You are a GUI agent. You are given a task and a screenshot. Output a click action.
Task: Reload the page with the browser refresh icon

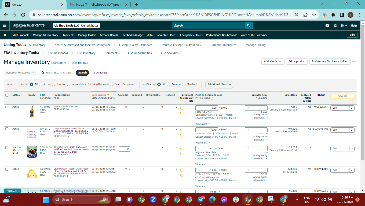click(x=23, y=15)
